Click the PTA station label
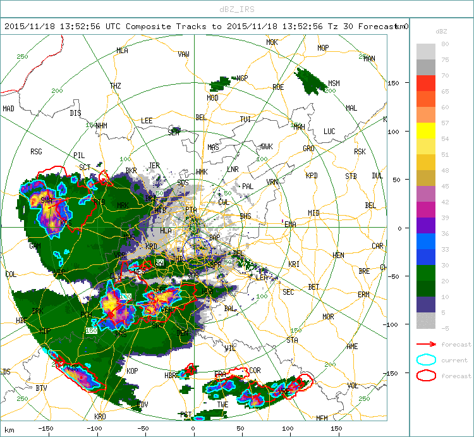Image resolution: width=474 pixels, height=437 pixels. (191, 209)
